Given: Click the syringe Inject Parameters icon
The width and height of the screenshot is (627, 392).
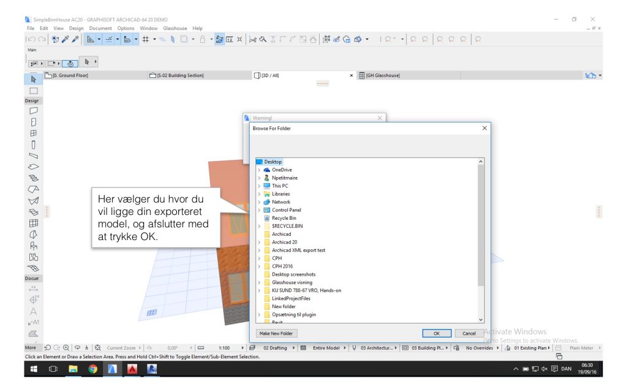Looking at the screenshot, I should (75, 39).
